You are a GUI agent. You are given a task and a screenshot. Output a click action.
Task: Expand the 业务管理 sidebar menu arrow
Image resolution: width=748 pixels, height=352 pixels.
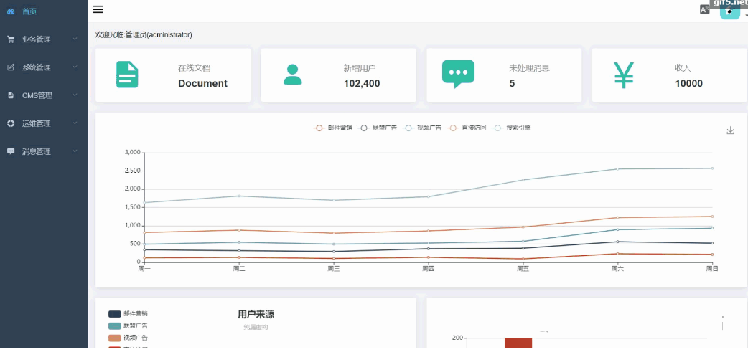[x=75, y=39]
